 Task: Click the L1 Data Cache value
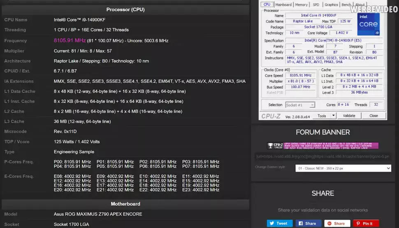[120, 91]
